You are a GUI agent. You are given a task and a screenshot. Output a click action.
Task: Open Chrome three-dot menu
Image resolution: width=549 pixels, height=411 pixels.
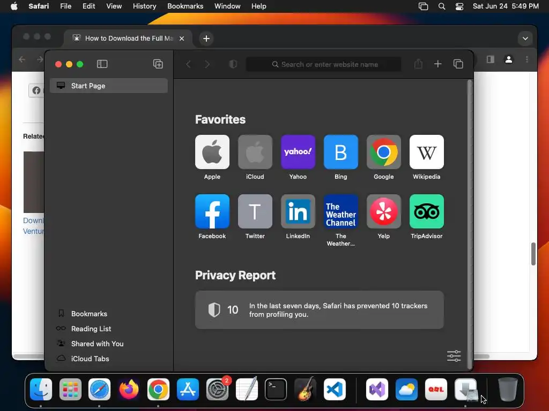click(x=527, y=59)
